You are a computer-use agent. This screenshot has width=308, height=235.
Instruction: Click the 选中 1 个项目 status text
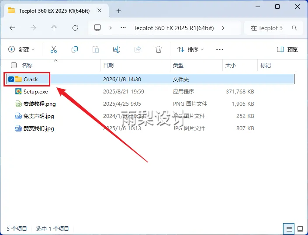point(52,229)
